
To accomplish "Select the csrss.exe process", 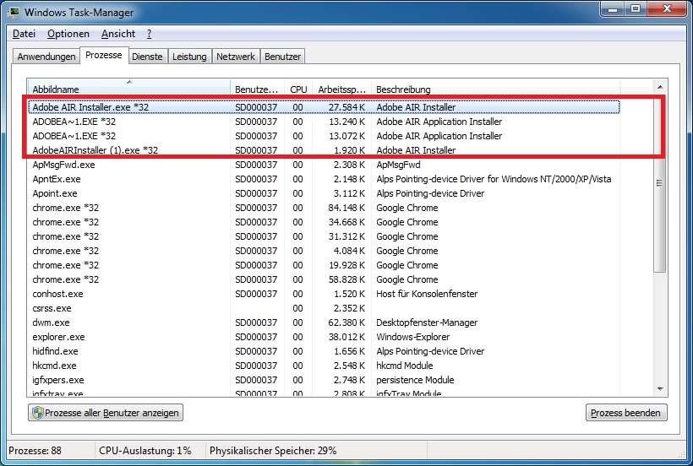I will (324, 308).
